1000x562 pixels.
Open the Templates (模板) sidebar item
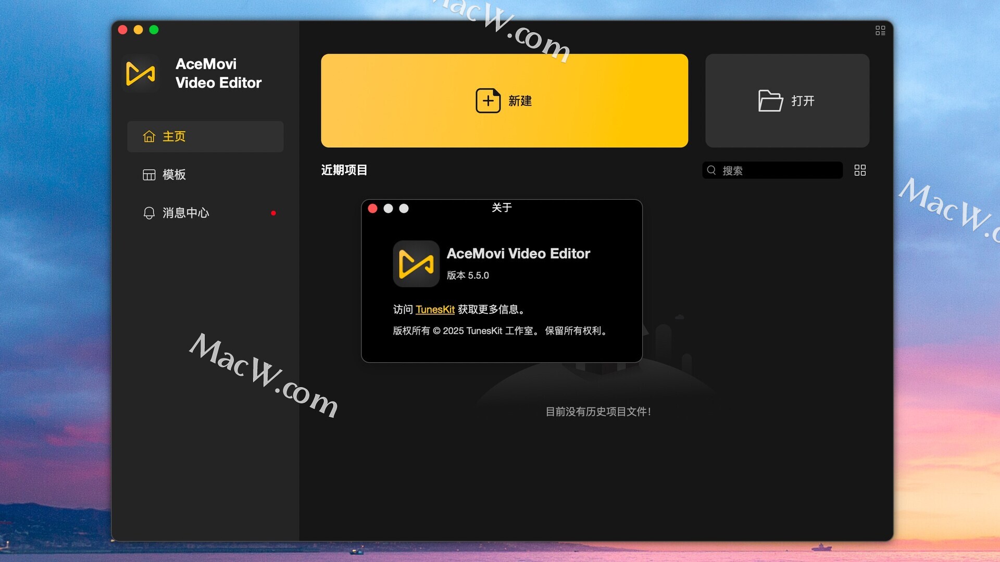point(205,175)
